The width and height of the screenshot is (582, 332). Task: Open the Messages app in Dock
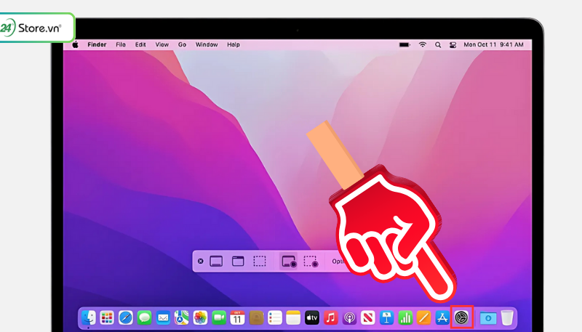tap(144, 317)
